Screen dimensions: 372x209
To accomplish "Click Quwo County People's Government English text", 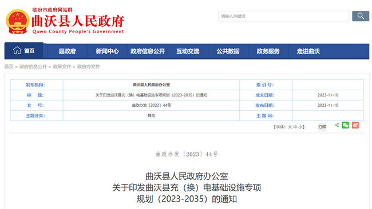I will pyautogui.click(x=78, y=31).
